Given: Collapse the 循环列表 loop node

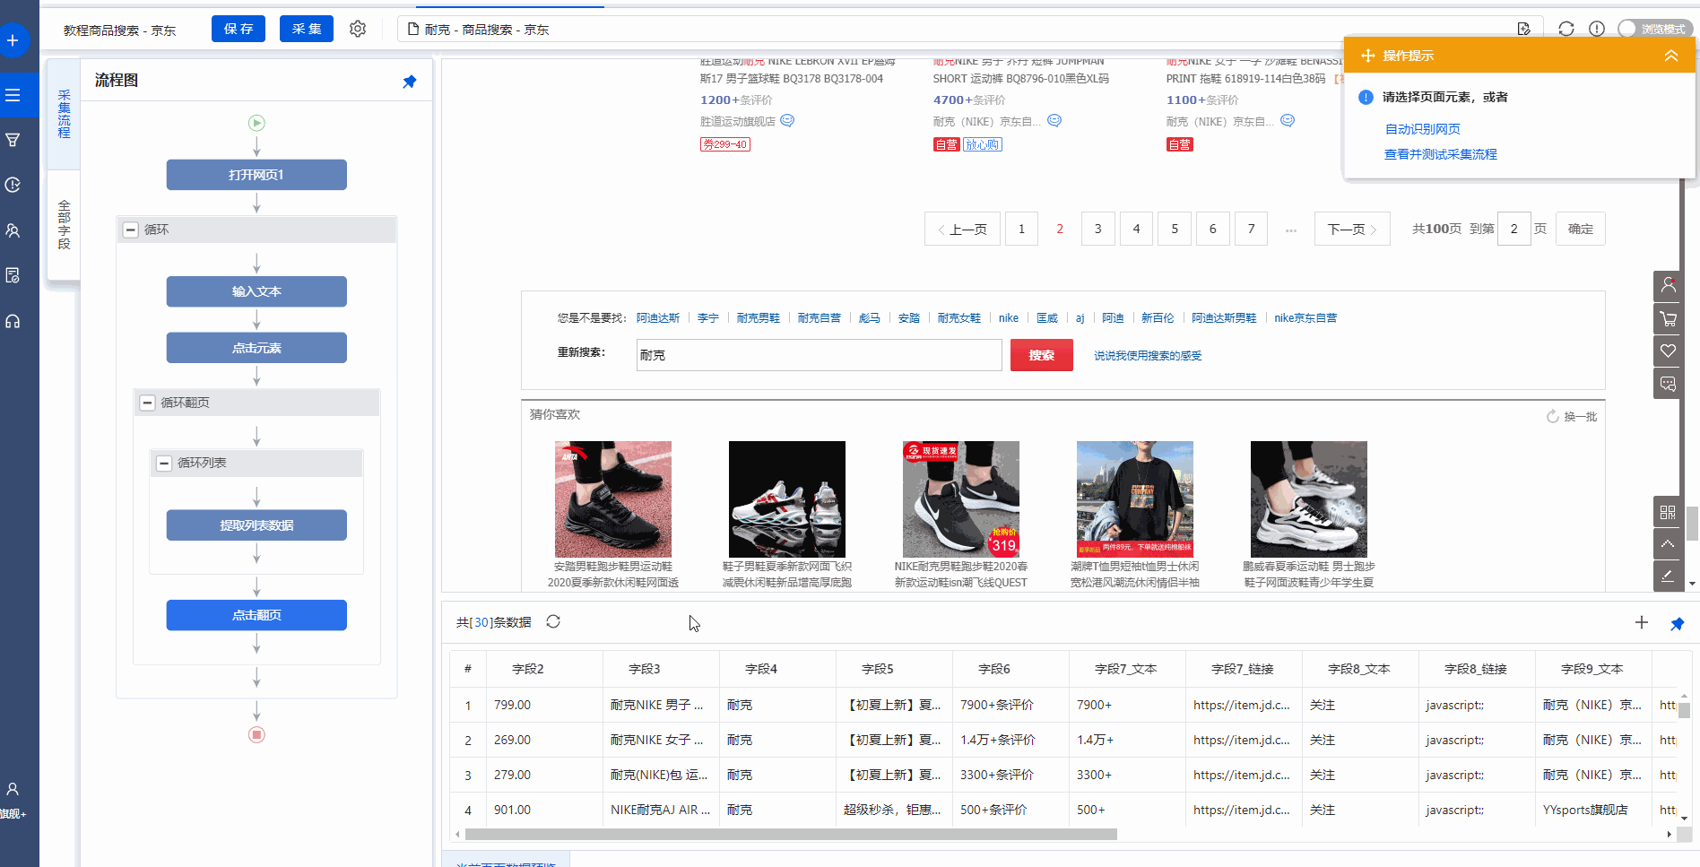Looking at the screenshot, I should pos(164,463).
